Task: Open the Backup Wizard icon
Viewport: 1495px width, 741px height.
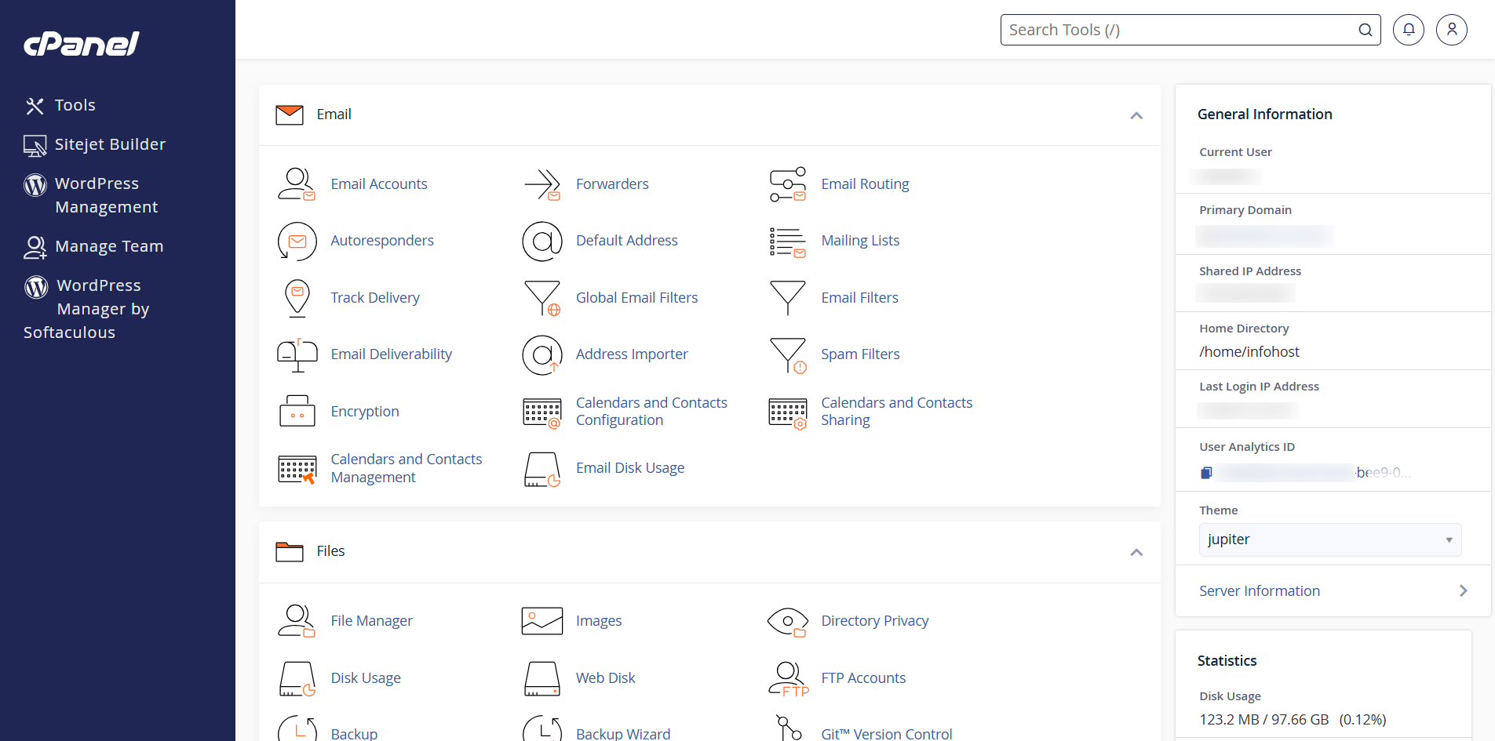Action: [x=542, y=729]
